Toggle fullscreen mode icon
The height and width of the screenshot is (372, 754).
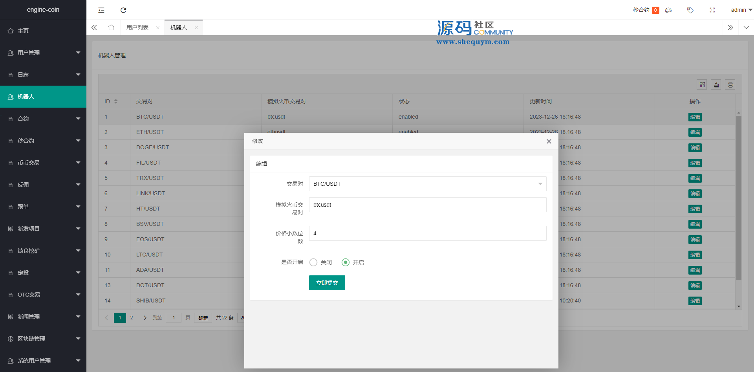712,10
